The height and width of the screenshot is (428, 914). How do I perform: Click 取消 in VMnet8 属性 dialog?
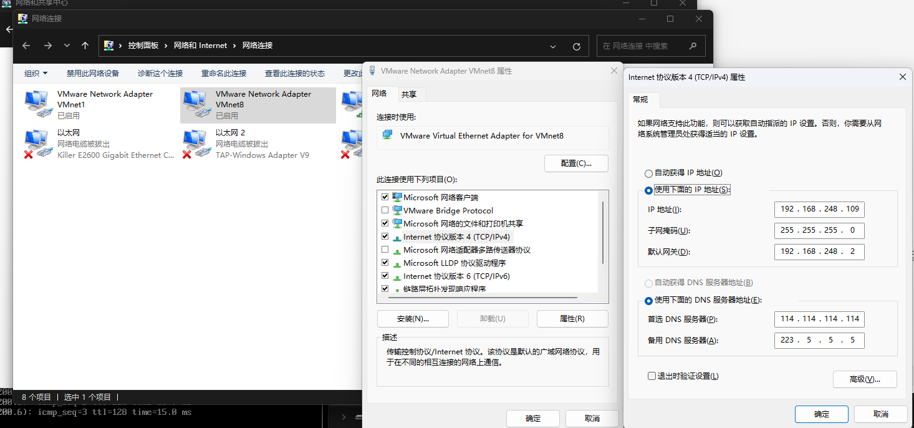tap(592, 419)
